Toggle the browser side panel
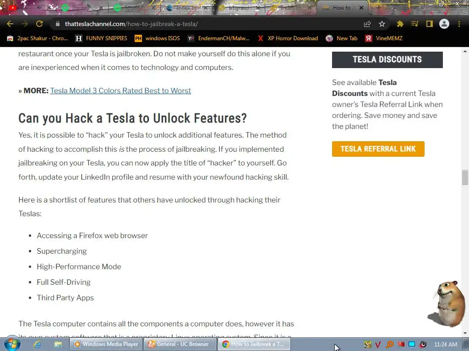Viewport: 469px width, 351px height. [430, 24]
